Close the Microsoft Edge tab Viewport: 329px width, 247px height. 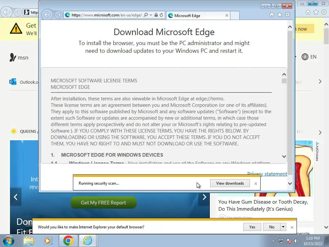click(x=227, y=15)
